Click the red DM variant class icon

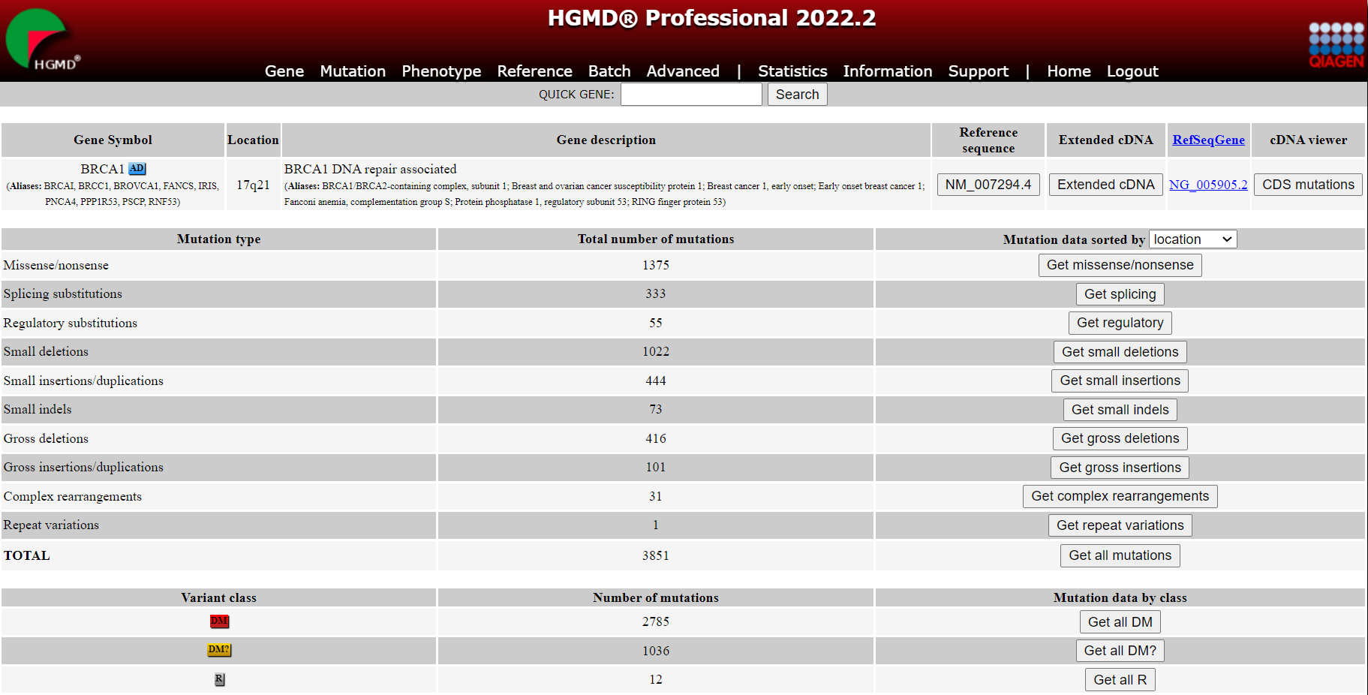point(219,621)
